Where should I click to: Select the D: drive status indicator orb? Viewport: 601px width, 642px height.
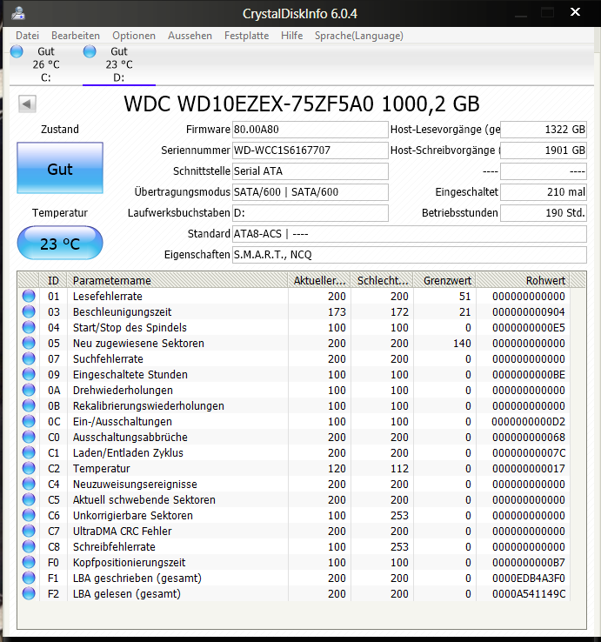click(90, 51)
